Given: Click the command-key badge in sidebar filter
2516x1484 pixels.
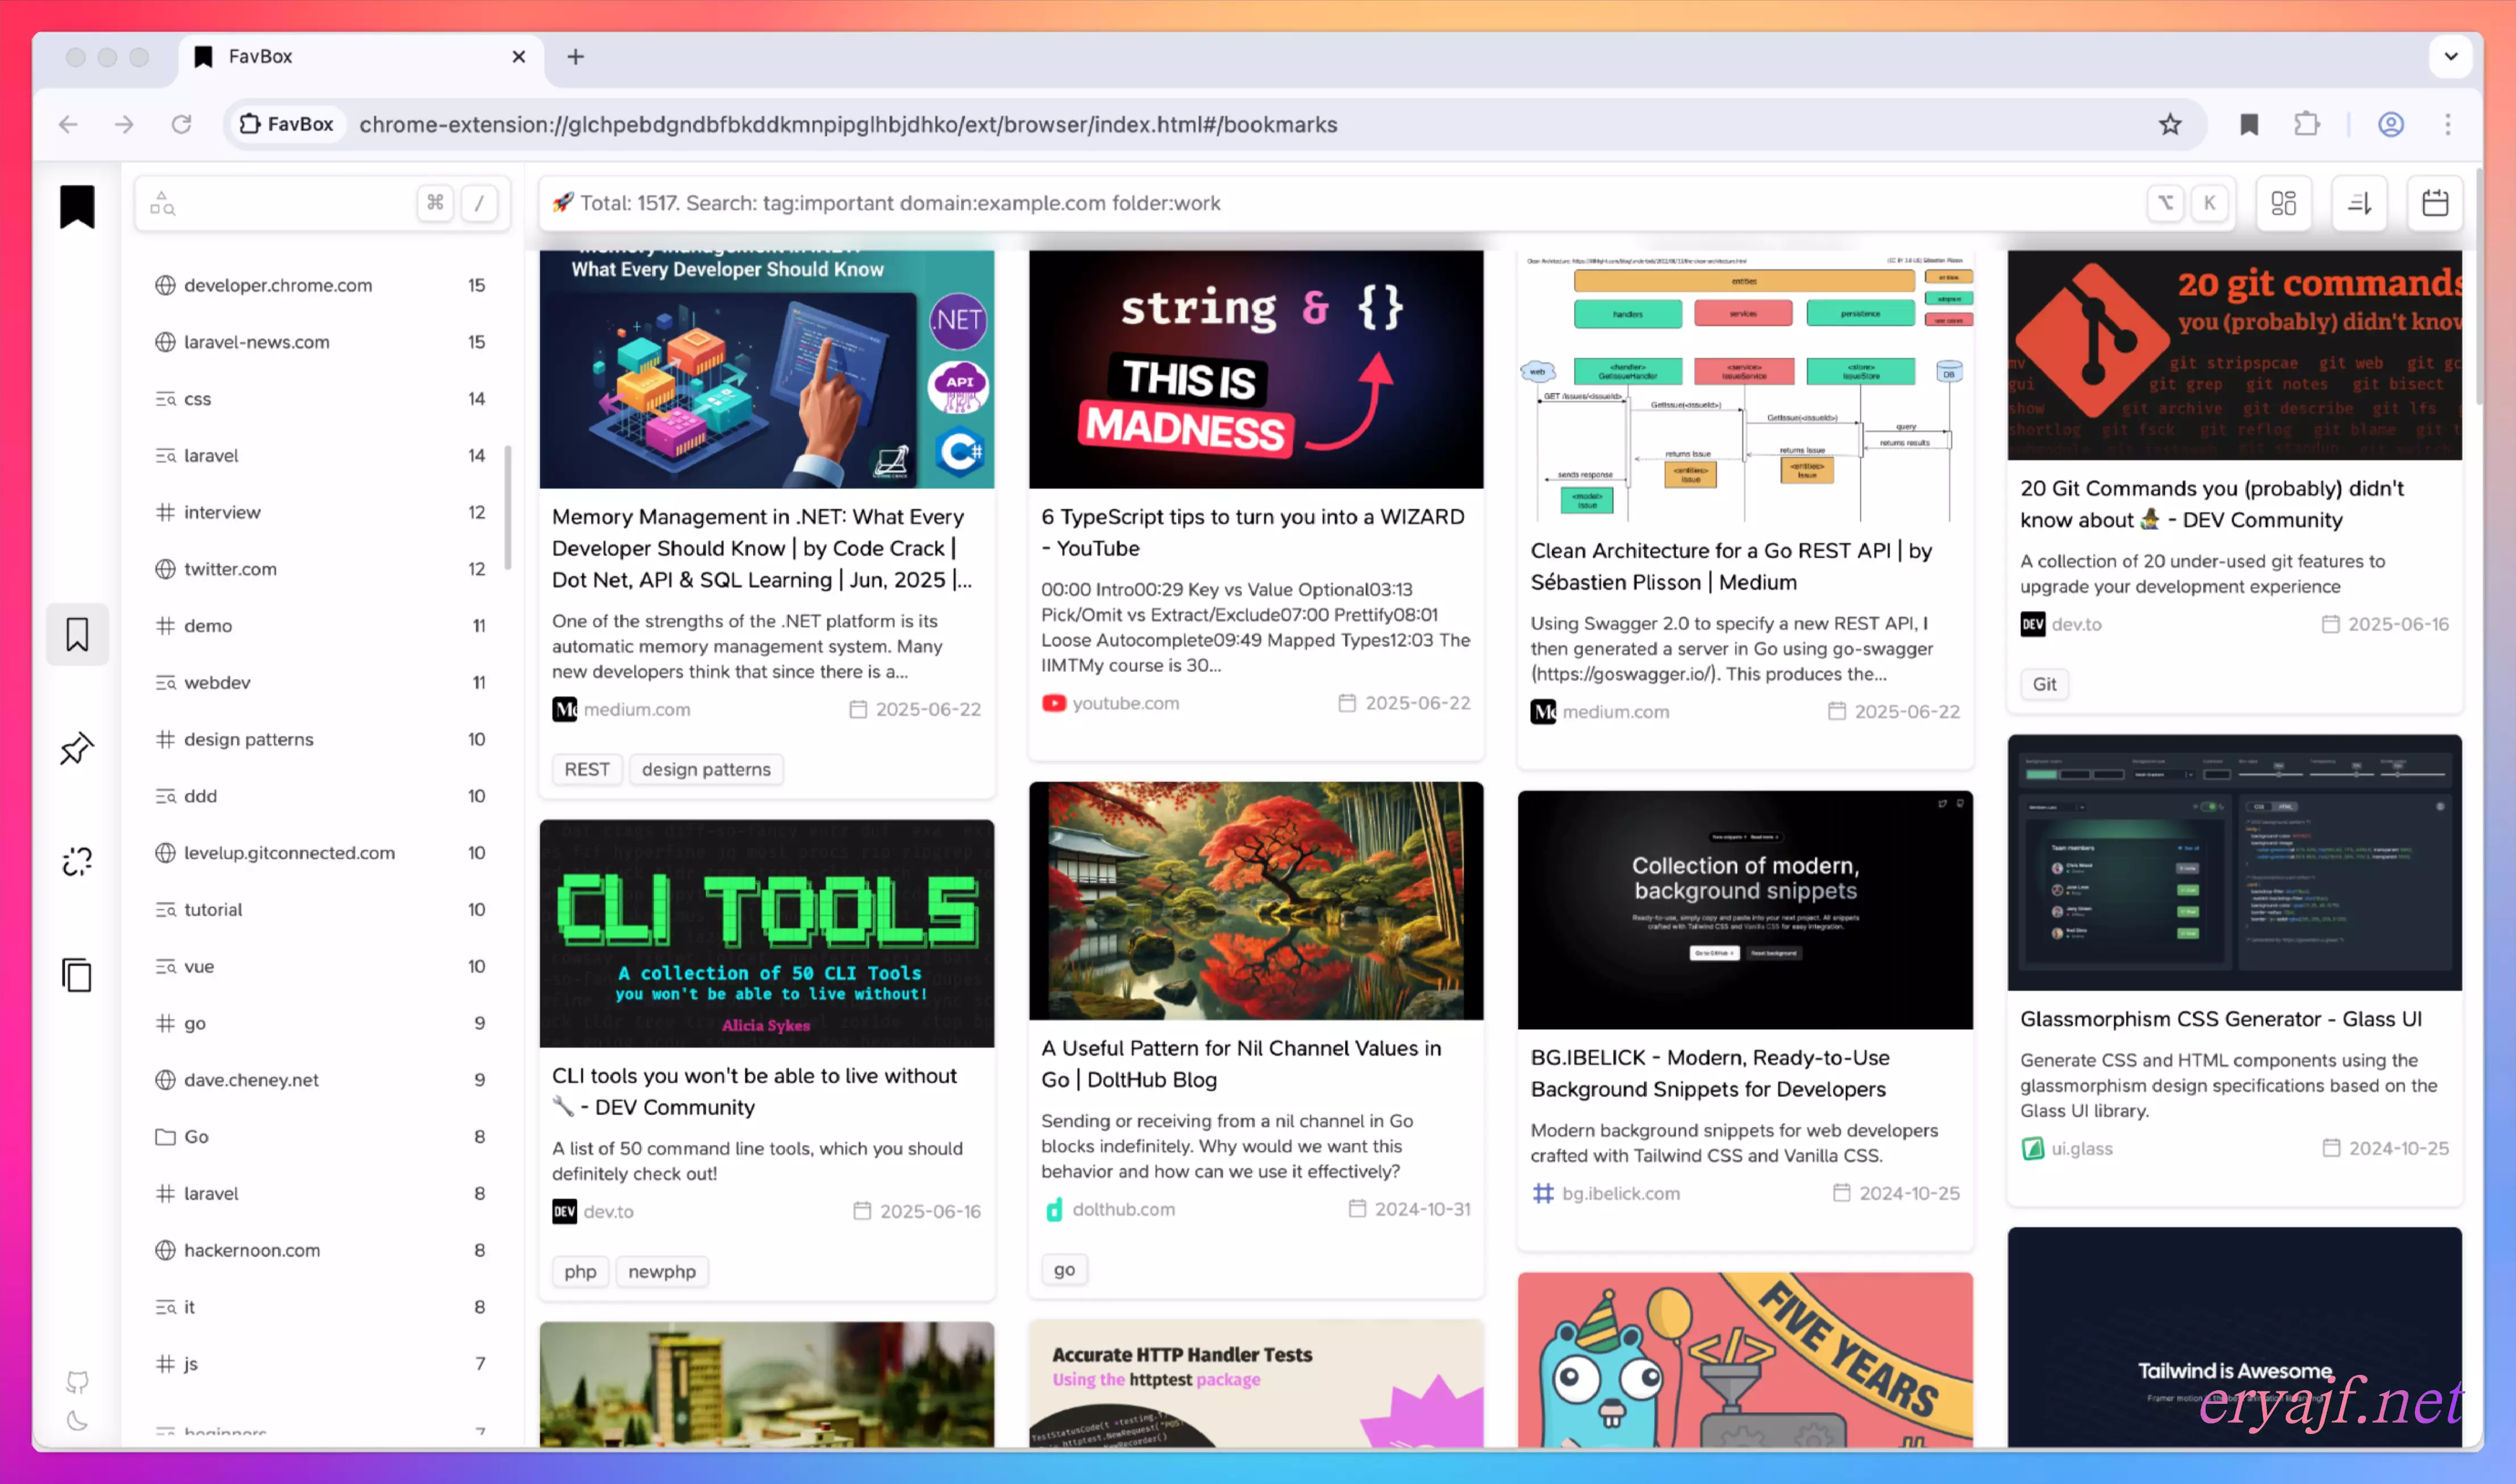Looking at the screenshot, I should point(435,203).
